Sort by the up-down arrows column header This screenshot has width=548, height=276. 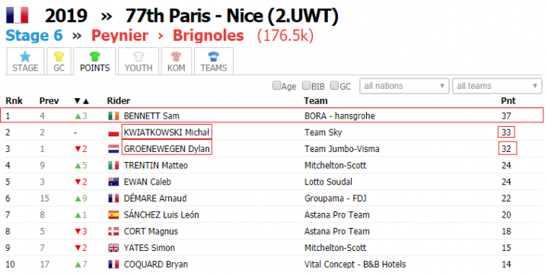81,101
